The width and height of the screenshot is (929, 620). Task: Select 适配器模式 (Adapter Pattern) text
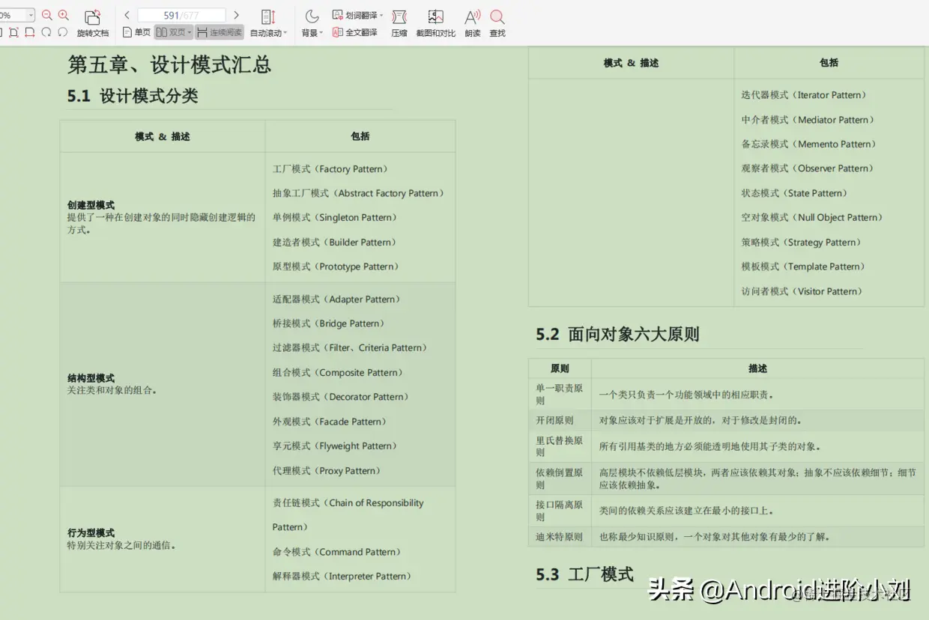point(336,300)
